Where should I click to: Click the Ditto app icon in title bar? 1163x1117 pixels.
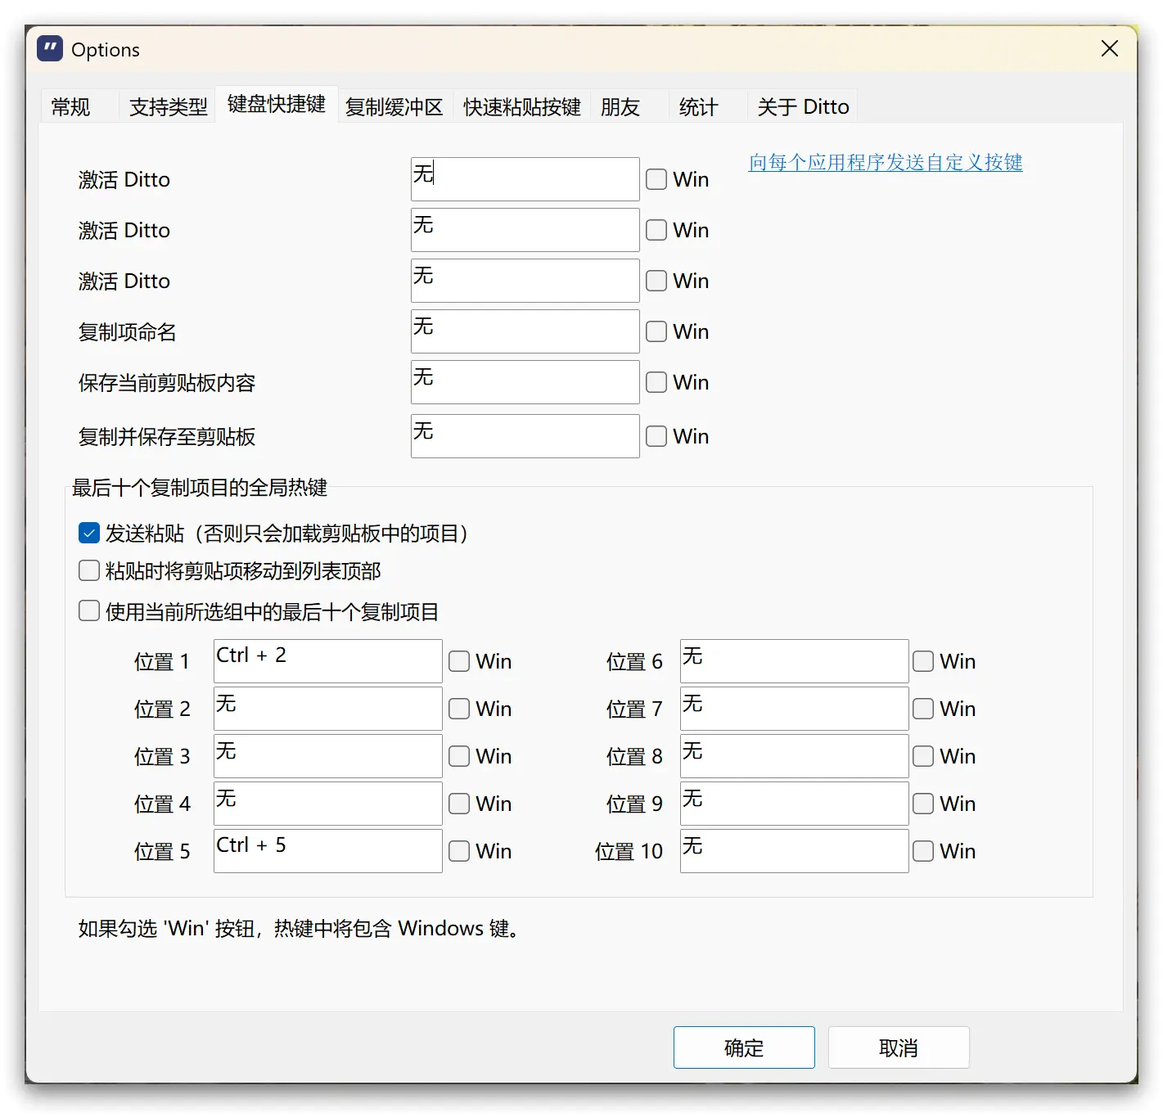tap(50, 49)
